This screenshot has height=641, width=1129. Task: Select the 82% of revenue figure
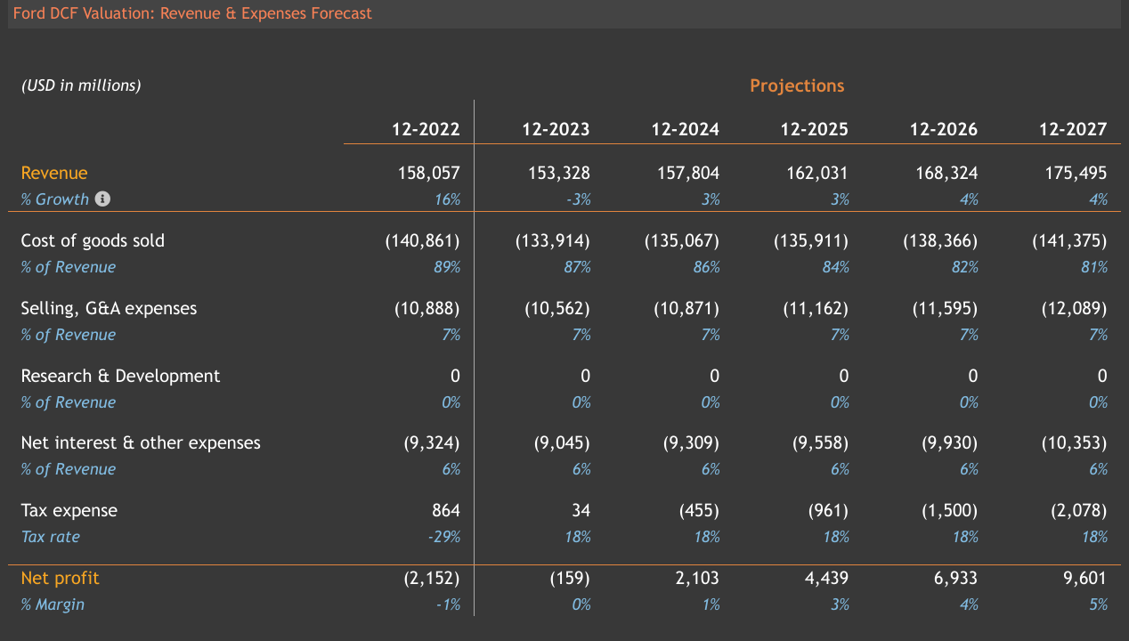point(965,267)
